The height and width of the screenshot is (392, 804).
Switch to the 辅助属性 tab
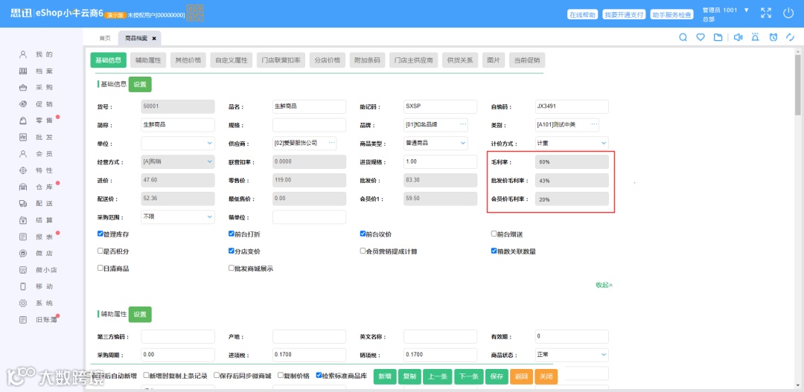tap(148, 60)
